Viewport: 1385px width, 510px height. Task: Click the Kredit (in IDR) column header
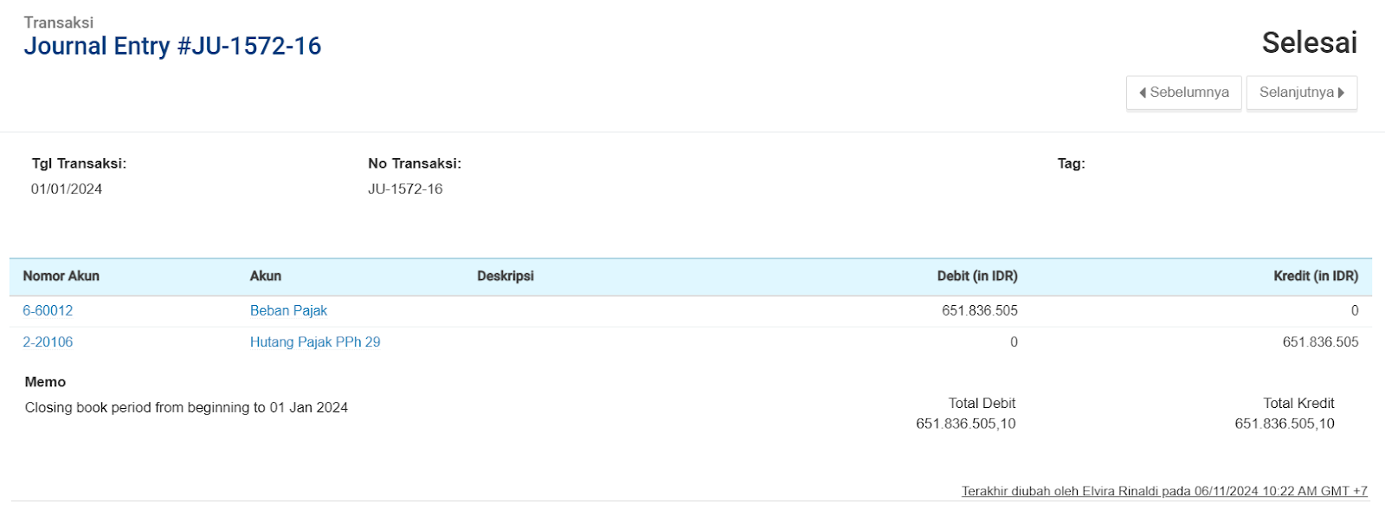tap(1316, 276)
